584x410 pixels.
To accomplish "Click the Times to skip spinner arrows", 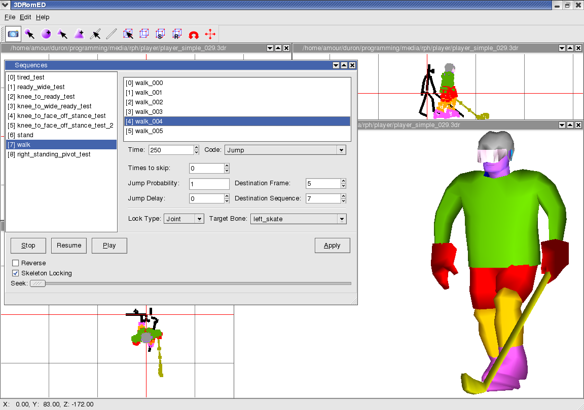I will pos(227,168).
